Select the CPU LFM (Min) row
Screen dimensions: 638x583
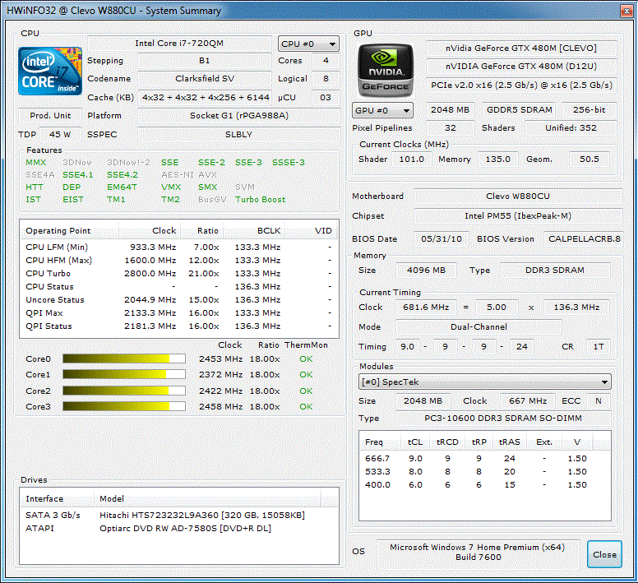click(x=179, y=247)
